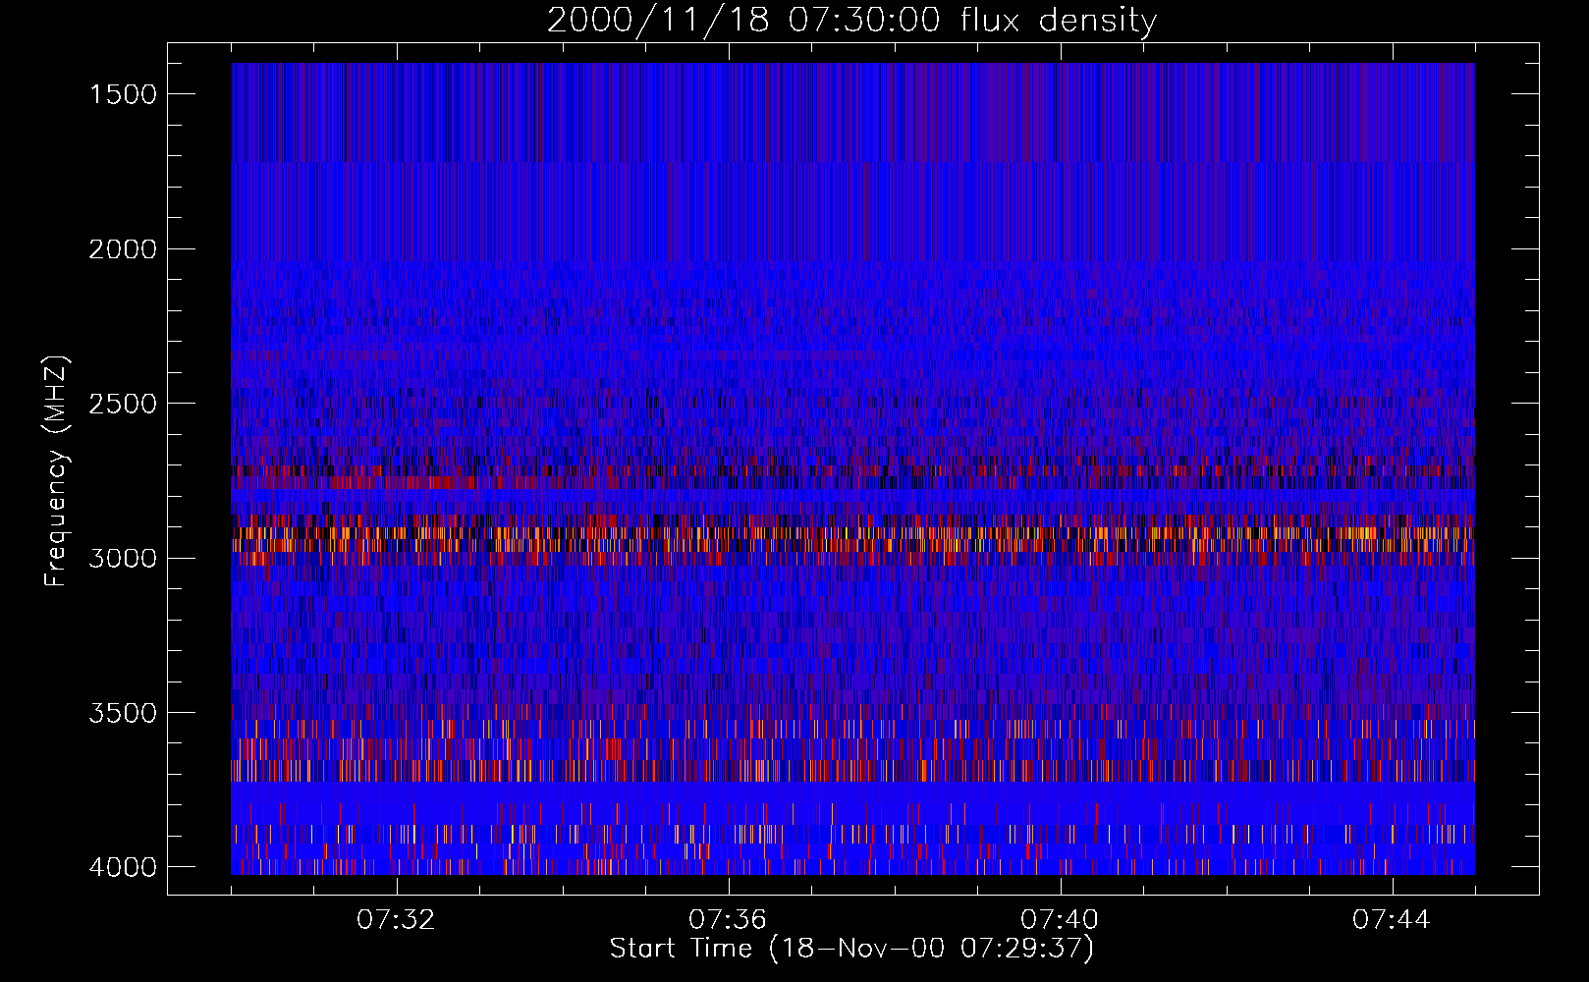Click the 'Frequency (MHZ)' axis label
1589x982 pixels.
click(x=56, y=470)
